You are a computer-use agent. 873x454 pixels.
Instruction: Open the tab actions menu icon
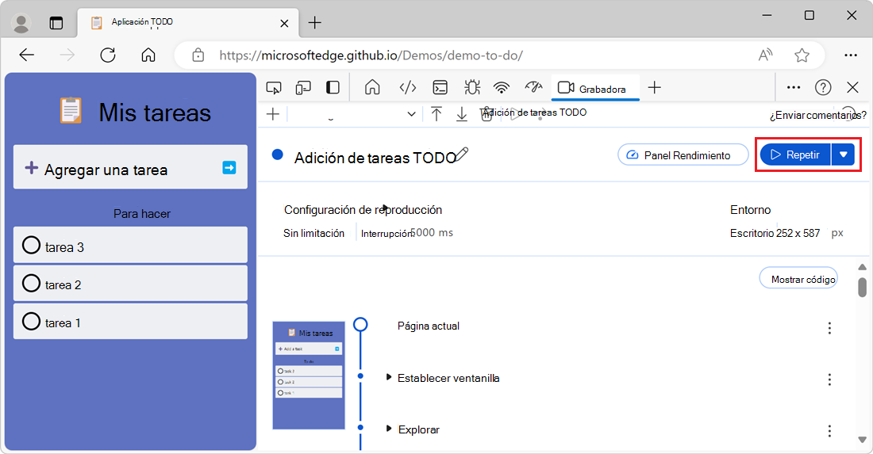[56, 23]
